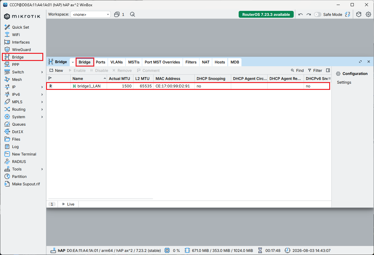Toggle the side panel icon next to Filter
Image resolution: width=374 pixels, height=255 pixels.
328,71
